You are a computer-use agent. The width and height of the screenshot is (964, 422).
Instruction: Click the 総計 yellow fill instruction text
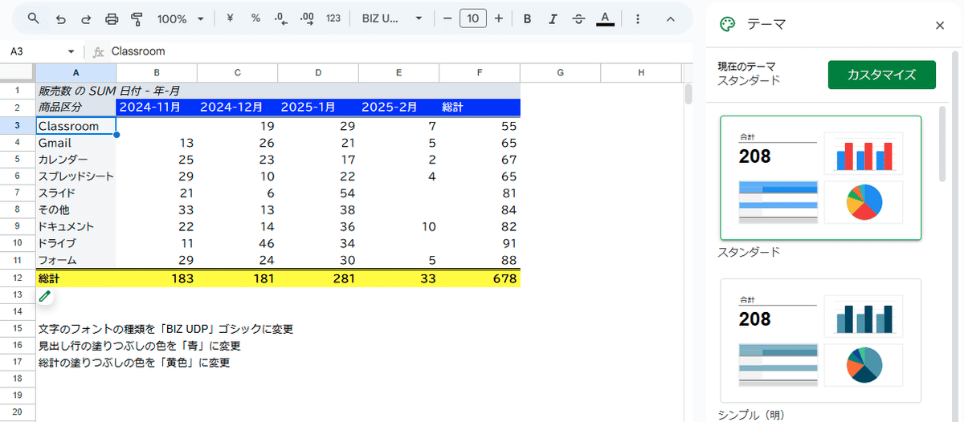(134, 363)
